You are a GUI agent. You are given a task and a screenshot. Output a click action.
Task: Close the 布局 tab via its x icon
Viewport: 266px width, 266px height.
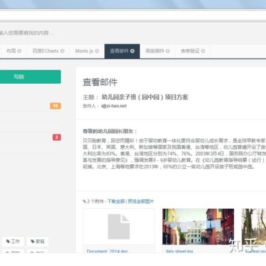pyautogui.click(x=19, y=51)
